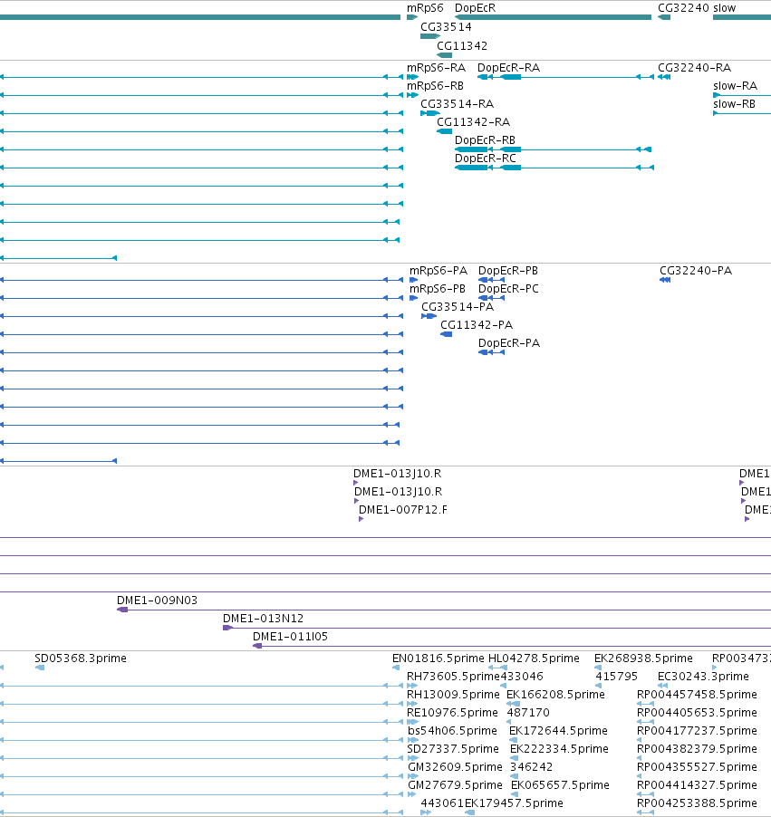The width and height of the screenshot is (771, 817).
Task: Click the CG32240 gene label
Action: 683,8
